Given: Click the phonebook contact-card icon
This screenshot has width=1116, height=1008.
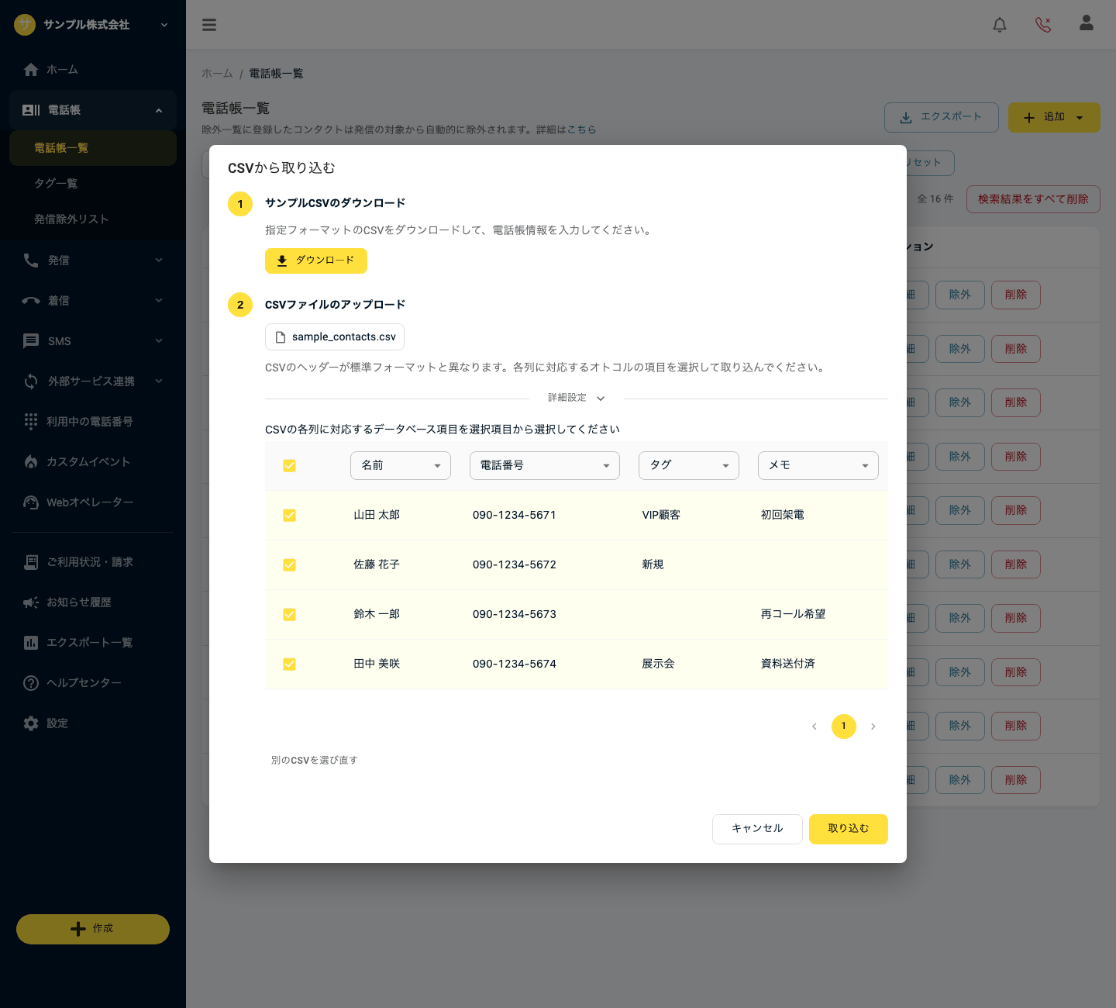Looking at the screenshot, I should point(31,110).
